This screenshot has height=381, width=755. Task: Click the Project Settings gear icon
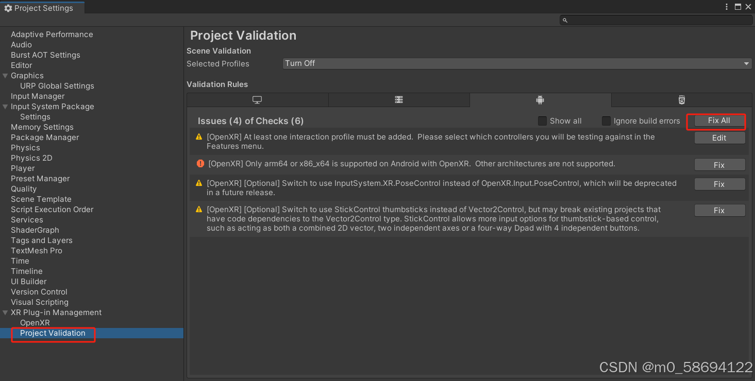pos(8,8)
